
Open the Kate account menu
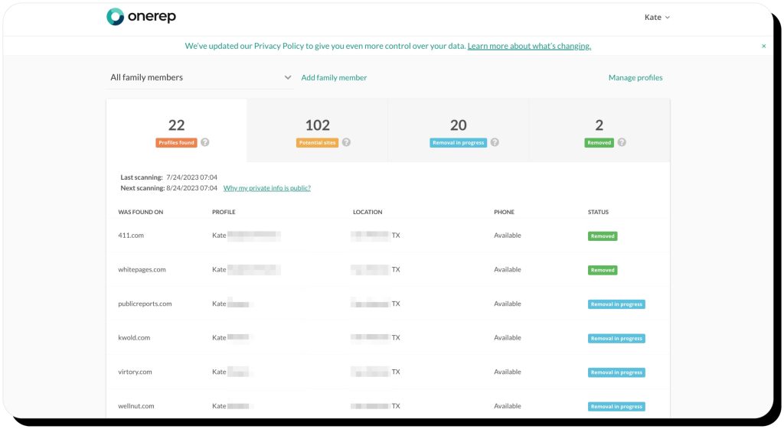point(656,17)
